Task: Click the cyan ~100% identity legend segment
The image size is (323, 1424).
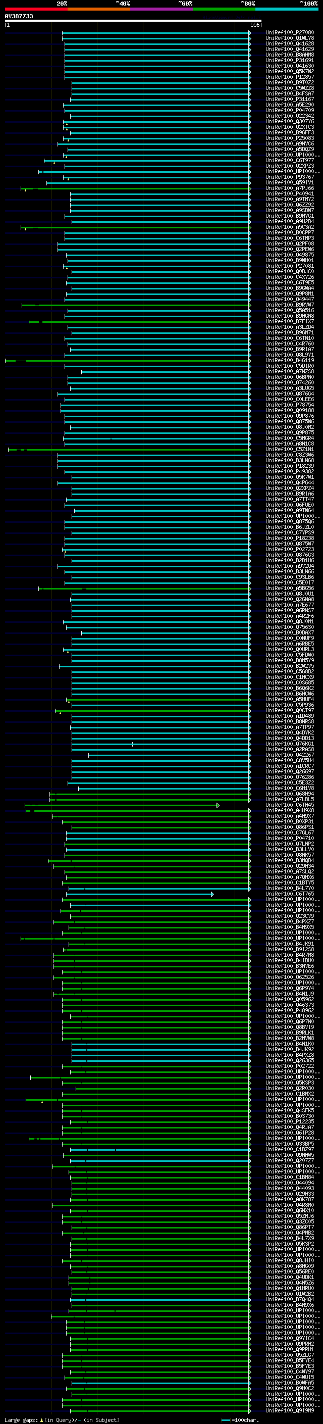Action: 287,9
